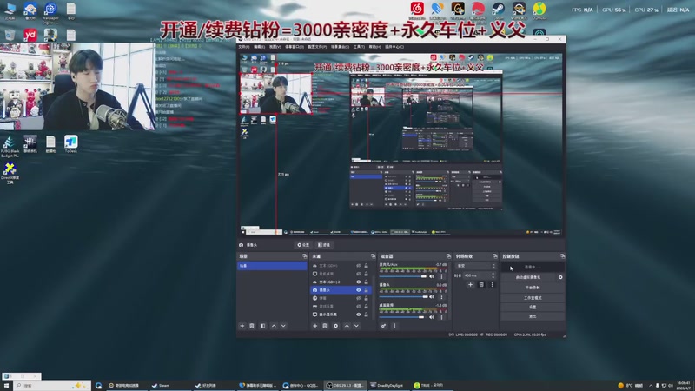Viewport: 695px width, 391px height.
Task: Pop out the 转场特效 dock panel
Action: coord(494,256)
